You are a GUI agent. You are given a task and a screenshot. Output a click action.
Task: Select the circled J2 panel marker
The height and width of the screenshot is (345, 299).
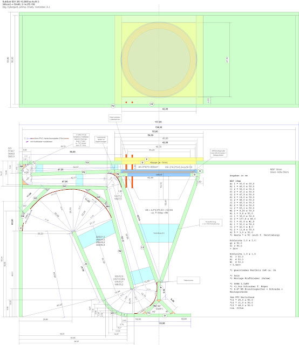[86, 264]
